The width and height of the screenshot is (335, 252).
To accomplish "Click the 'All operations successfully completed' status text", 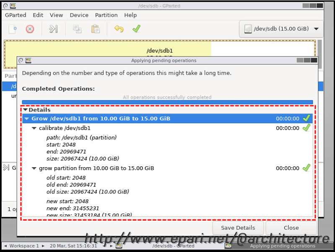I will (x=167, y=97).
